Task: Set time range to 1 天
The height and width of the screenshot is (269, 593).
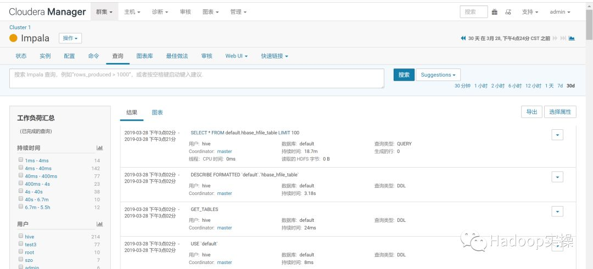Action: (x=549, y=85)
